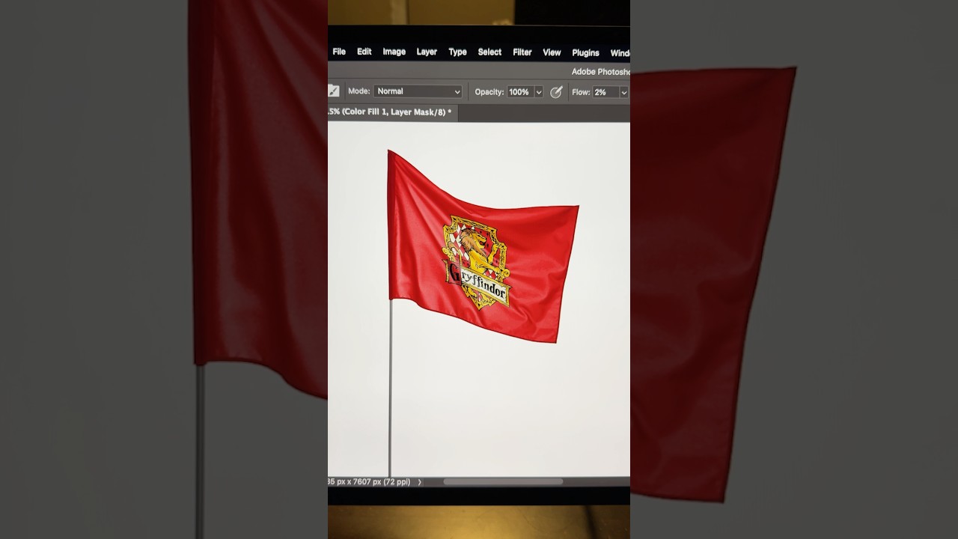958x539 pixels.
Task: Enable the airbrush-style build-up effect
Action: click(556, 91)
